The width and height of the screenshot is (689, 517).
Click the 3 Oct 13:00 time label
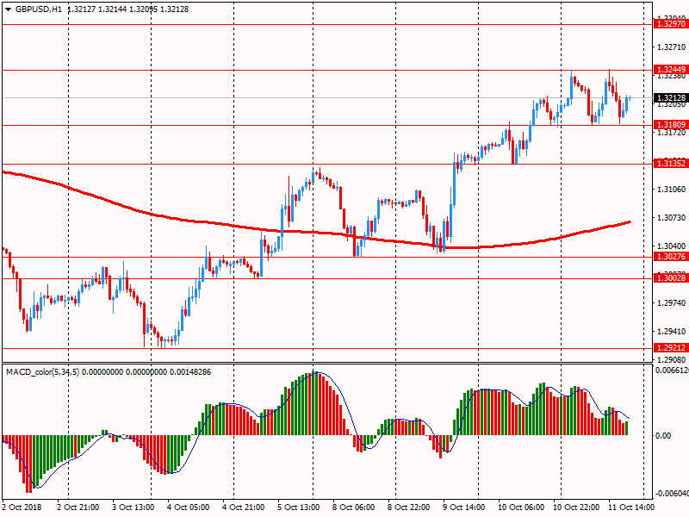tap(133, 507)
